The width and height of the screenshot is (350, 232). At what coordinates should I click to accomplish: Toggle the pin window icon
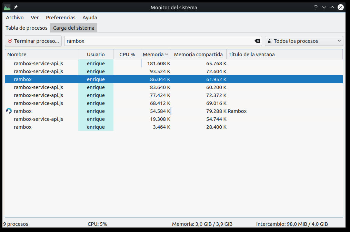[16, 7]
